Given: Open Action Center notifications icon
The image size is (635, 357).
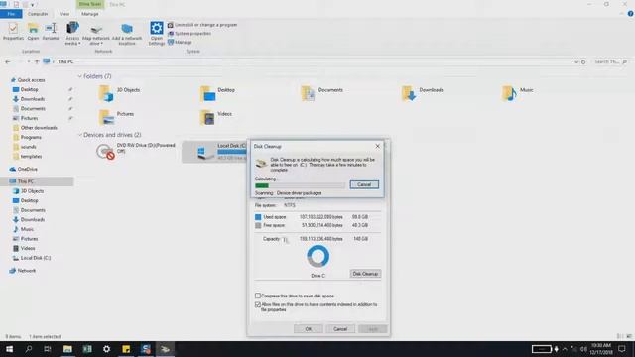Looking at the screenshot, I should coord(622,349).
